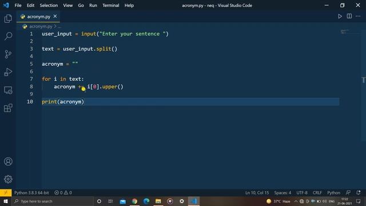Screen dimensions: 366x206
Task: Go to line via Ln 10, Col 15
Action: pyautogui.click(x=257, y=193)
